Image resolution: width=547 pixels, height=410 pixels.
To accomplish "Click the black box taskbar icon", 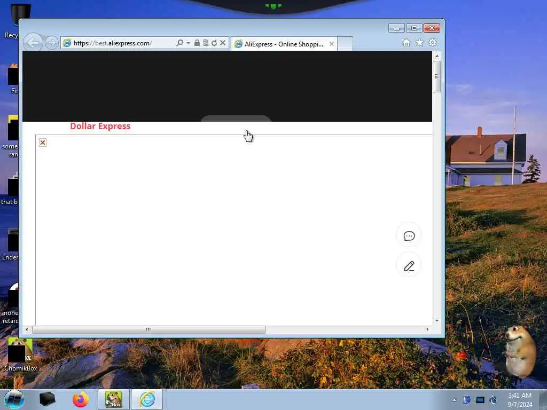I will (47, 399).
